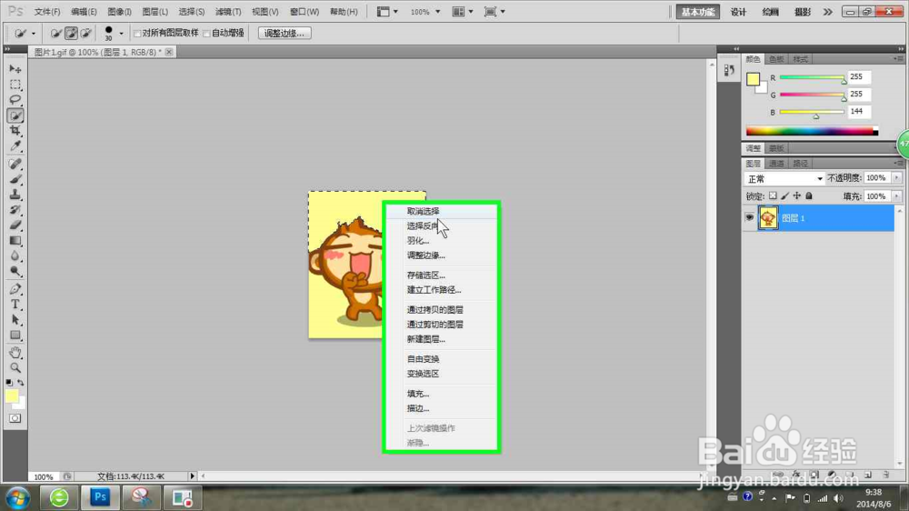Toggle lock transparent pixels
This screenshot has width=909, height=511.
[773, 196]
